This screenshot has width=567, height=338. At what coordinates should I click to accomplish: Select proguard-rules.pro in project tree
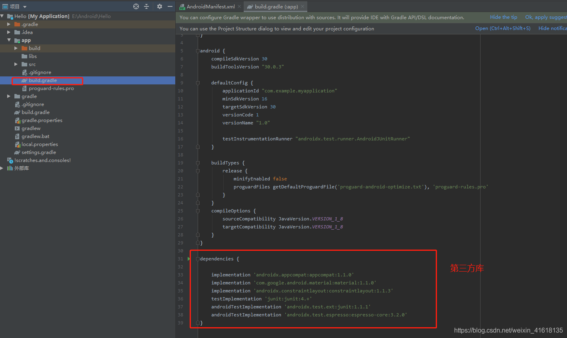[51, 88]
